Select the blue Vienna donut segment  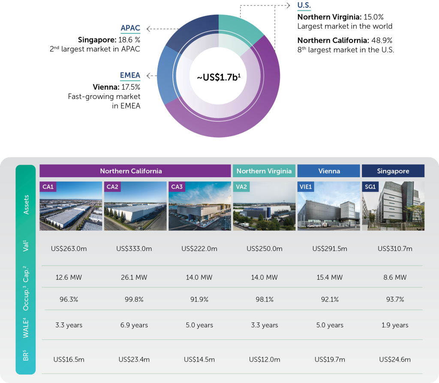166,75
